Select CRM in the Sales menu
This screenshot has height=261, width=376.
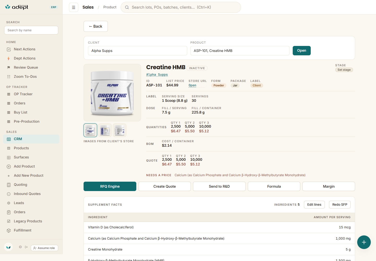click(x=31, y=139)
